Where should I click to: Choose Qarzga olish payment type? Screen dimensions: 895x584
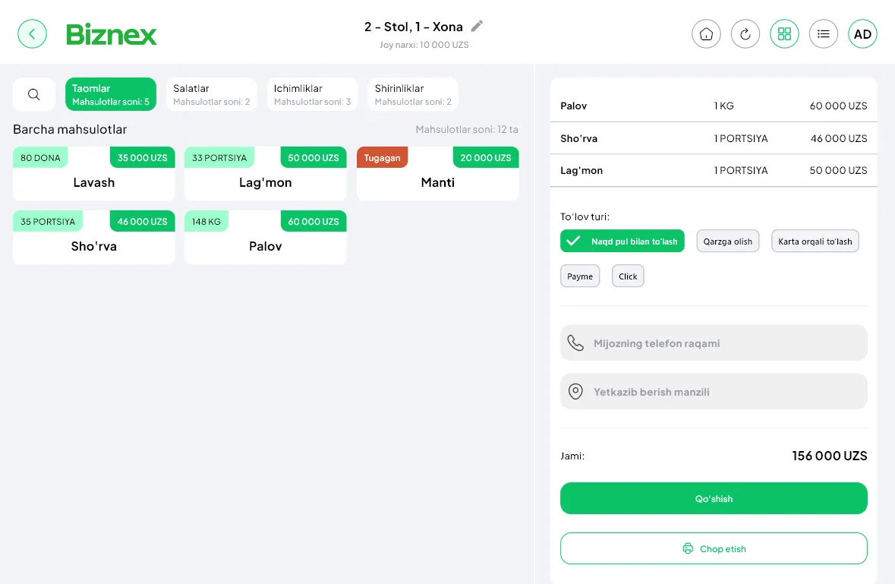(727, 241)
